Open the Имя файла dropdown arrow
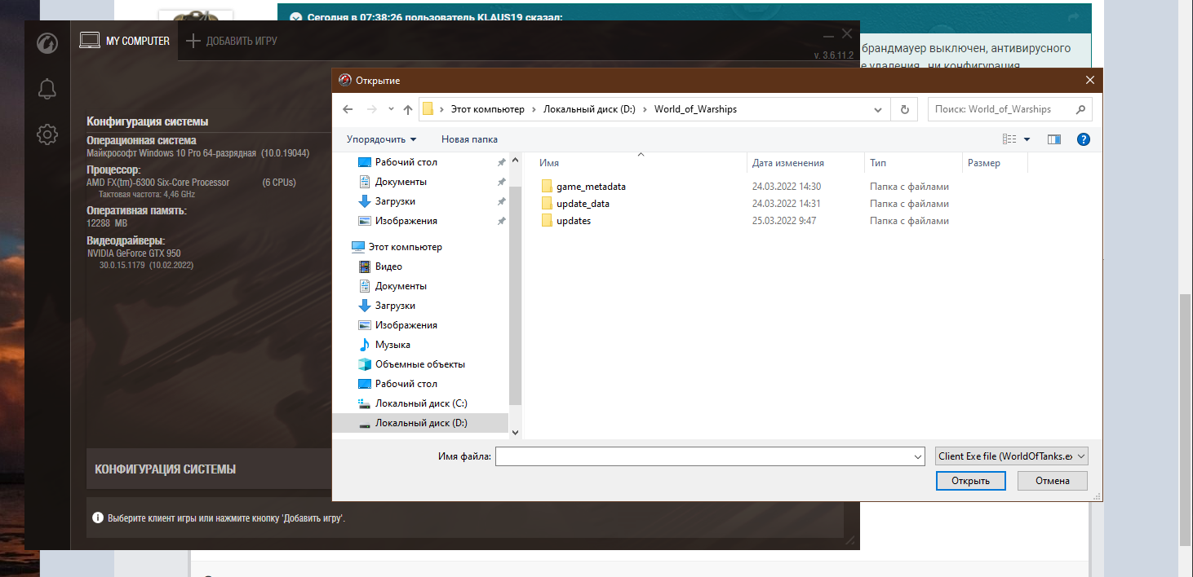Viewport: 1193px width, 577px height. [x=916, y=457]
